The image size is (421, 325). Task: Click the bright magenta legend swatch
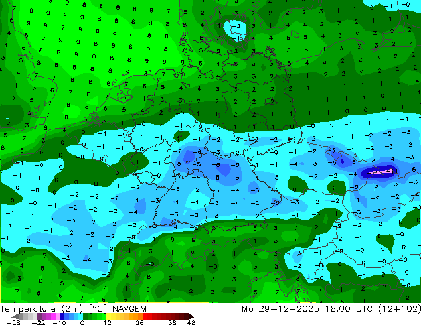53,316
